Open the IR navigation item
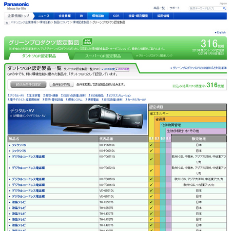Viewport: 231px width, 231px height. click(x=81, y=16)
